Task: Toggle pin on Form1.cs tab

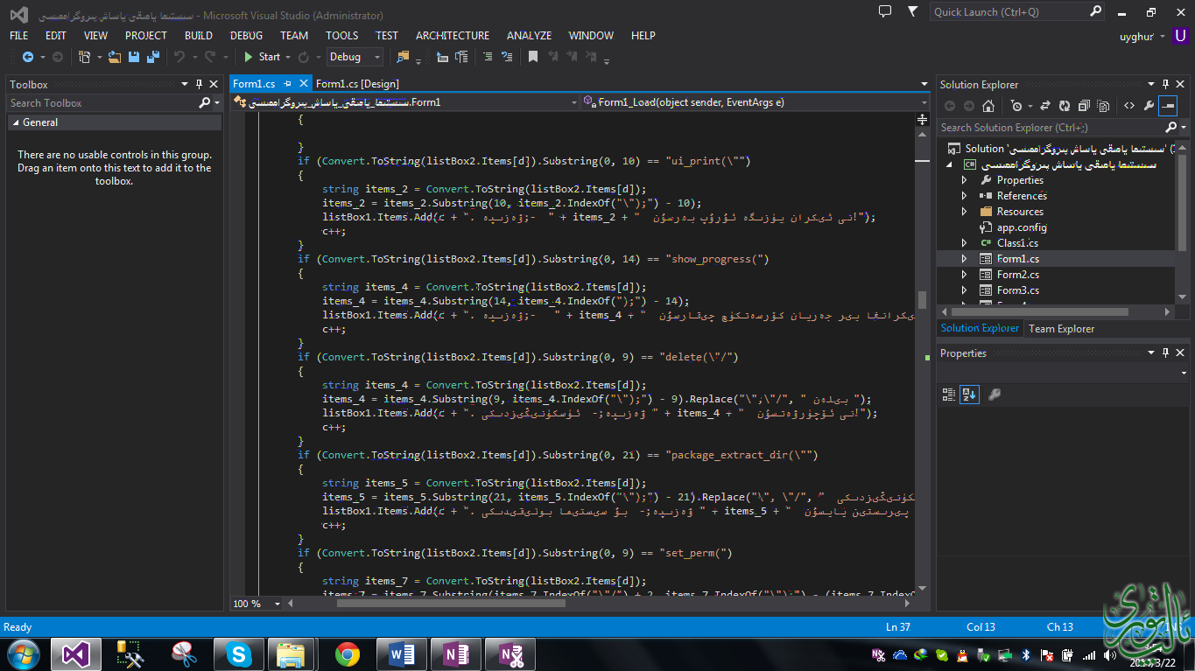Action: point(287,84)
